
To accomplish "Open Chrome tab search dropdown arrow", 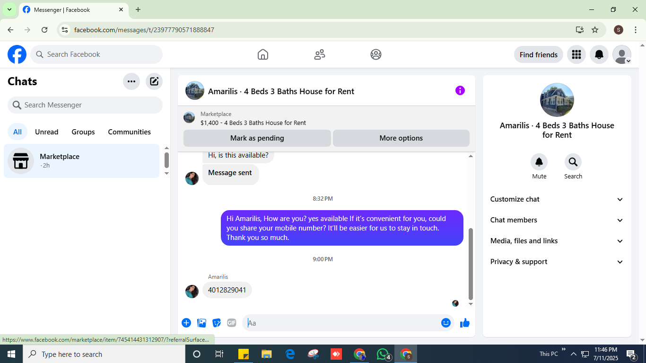I will pyautogui.click(x=9, y=9).
